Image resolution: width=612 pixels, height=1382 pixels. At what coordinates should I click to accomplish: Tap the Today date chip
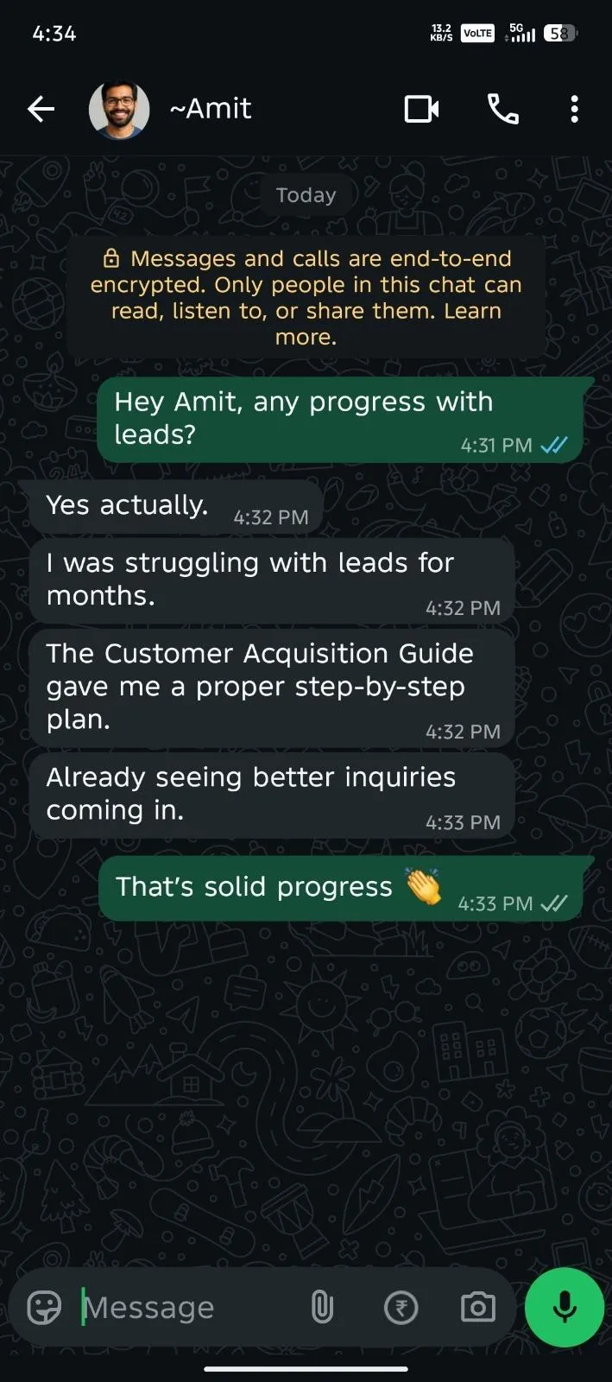click(306, 195)
